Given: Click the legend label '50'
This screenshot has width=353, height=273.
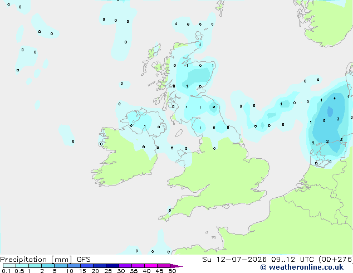Looking at the screenshot, I should pos(172,271).
